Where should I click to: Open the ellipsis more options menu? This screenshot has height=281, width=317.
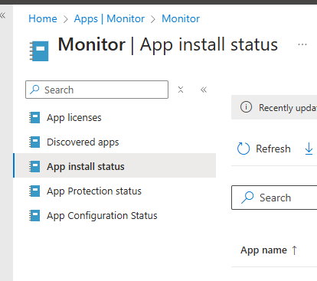[302, 44]
